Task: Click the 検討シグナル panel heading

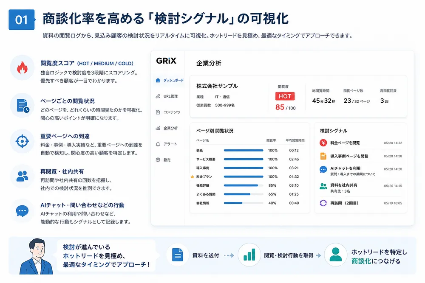Action: point(333,131)
